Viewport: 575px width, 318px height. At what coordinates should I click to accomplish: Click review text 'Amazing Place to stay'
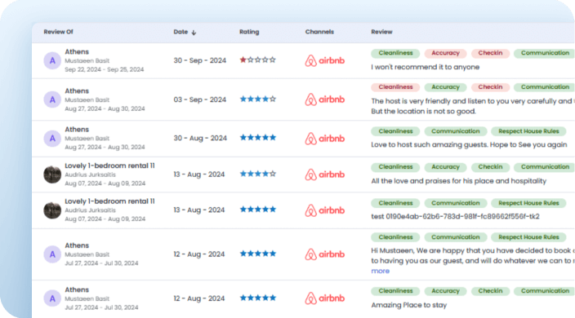coord(409,305)
